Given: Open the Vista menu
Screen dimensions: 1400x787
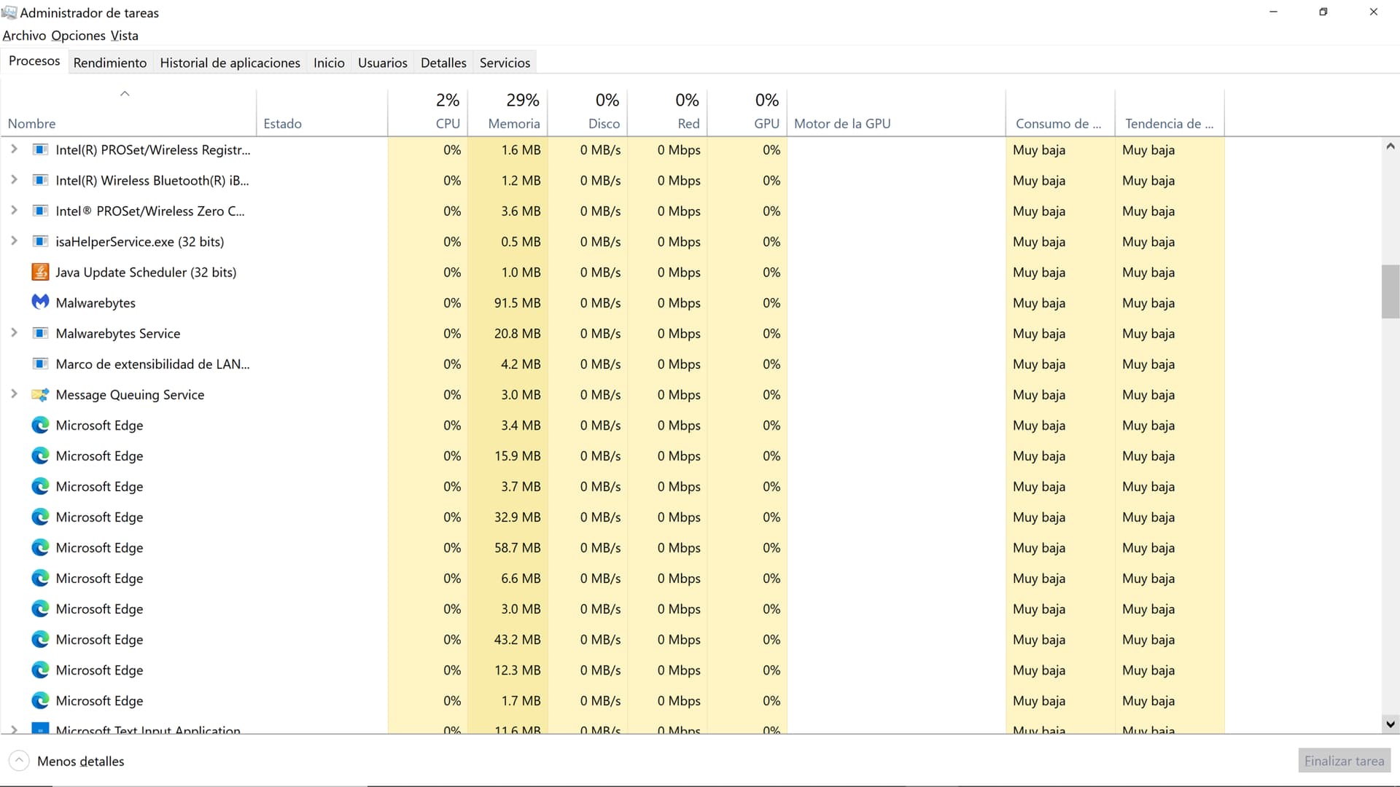Looking at the screenshot, I should coord(125,36).
